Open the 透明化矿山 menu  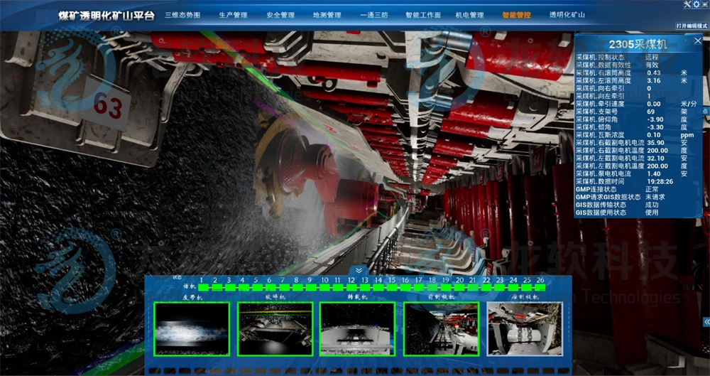[x=567, y=15]
